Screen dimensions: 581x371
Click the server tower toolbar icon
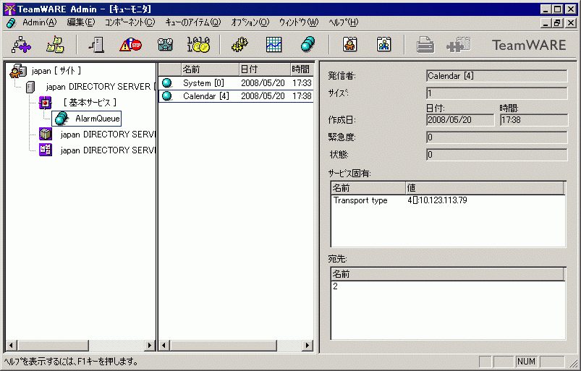pyautogui.click(x=97, y=45)
